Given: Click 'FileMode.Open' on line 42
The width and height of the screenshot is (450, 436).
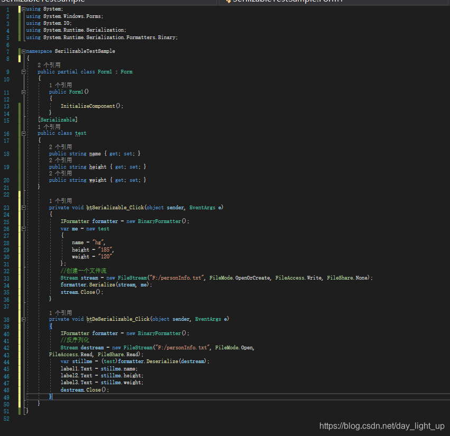Looking at the screenshot, I should pyautogui.click(x=234, y=348).
